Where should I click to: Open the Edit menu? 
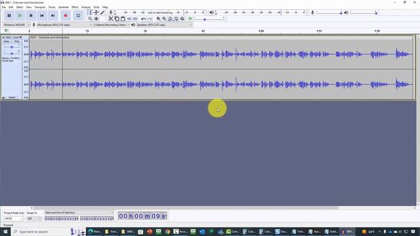pos(11,7)
